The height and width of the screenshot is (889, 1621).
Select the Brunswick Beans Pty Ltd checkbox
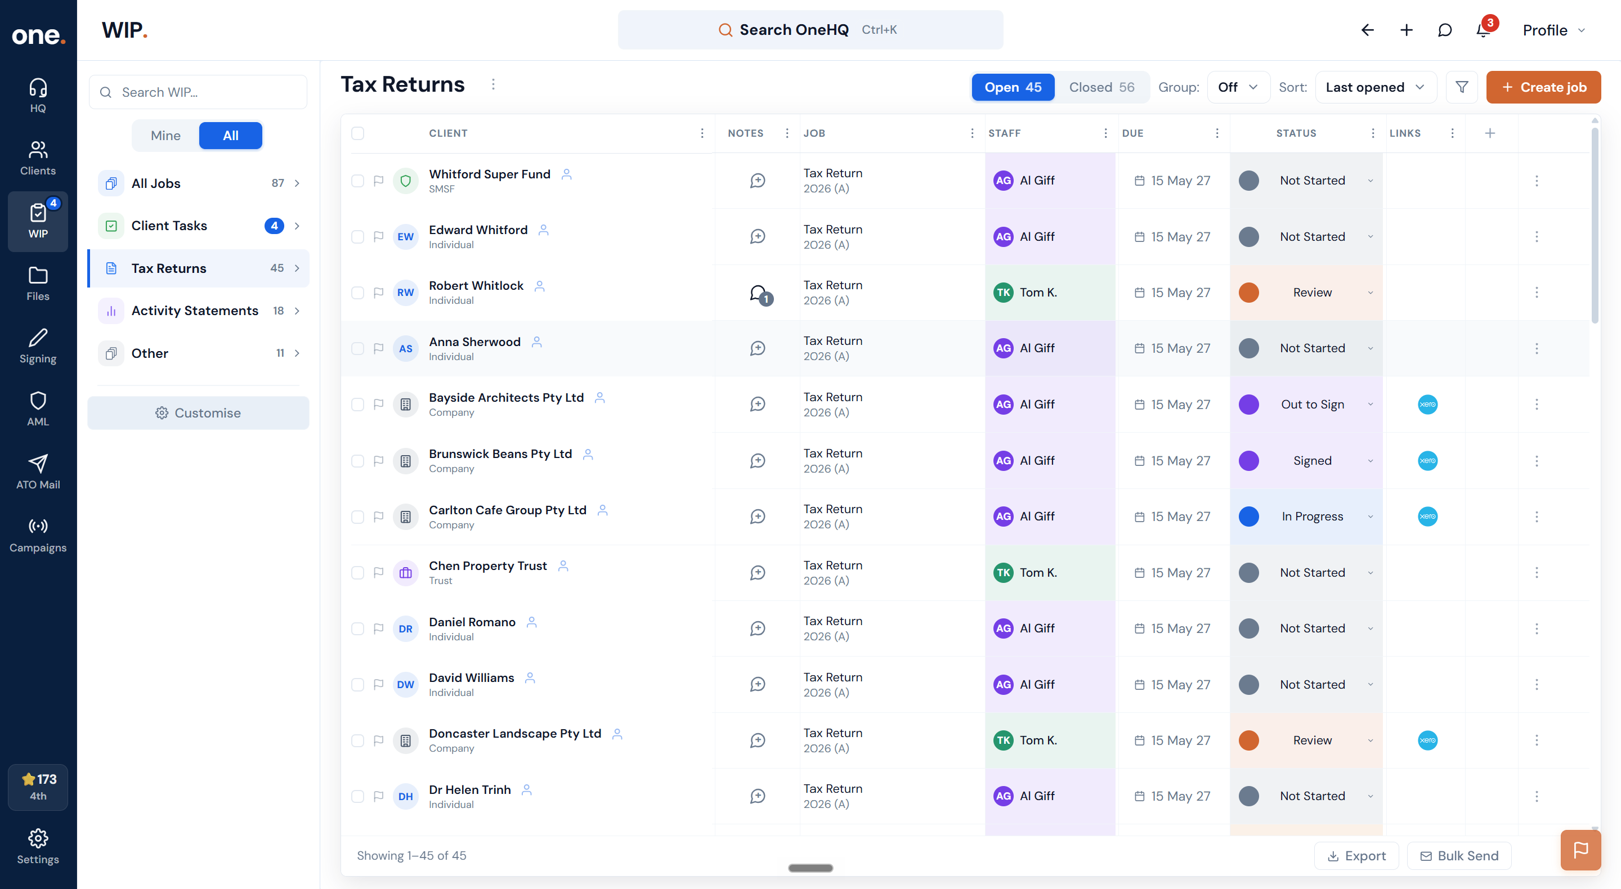[x=357, y=461]
